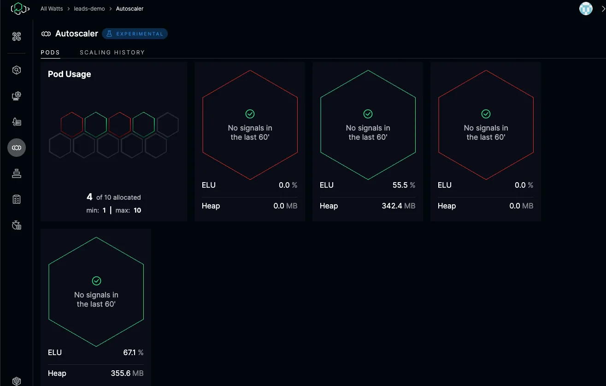Image resolution: width=606 pixels, height=386 pixels.
Task: Select the Pods tab
Action: pos(50,53)
